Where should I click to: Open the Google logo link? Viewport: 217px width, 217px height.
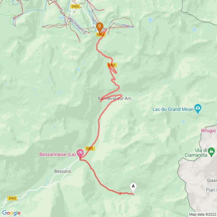(x=11, y=213)
